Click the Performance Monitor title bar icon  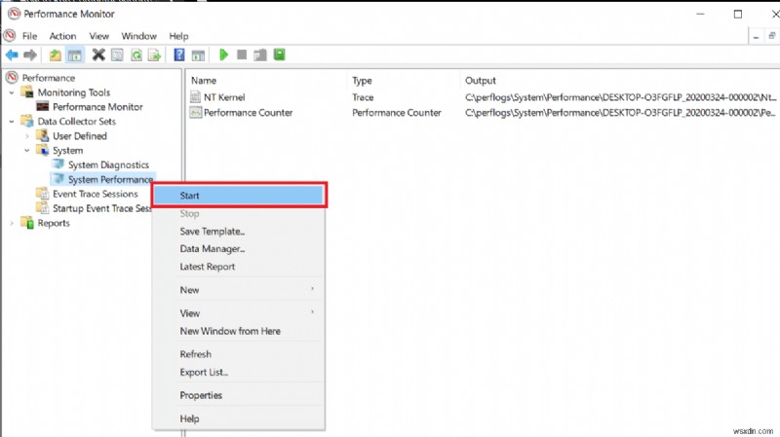14,14
